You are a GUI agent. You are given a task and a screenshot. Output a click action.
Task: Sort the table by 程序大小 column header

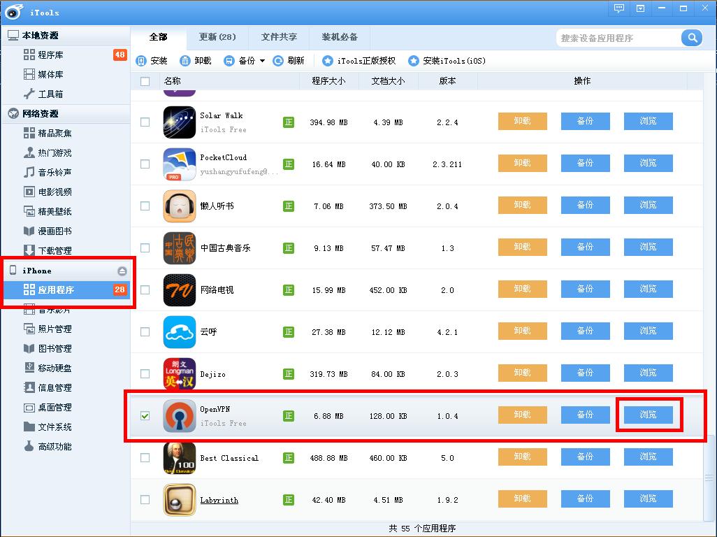[328, 81]
